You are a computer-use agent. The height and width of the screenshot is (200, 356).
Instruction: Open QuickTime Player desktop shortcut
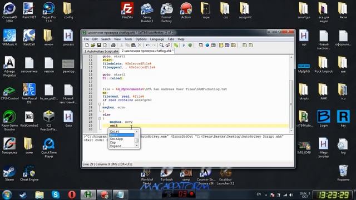49,148
